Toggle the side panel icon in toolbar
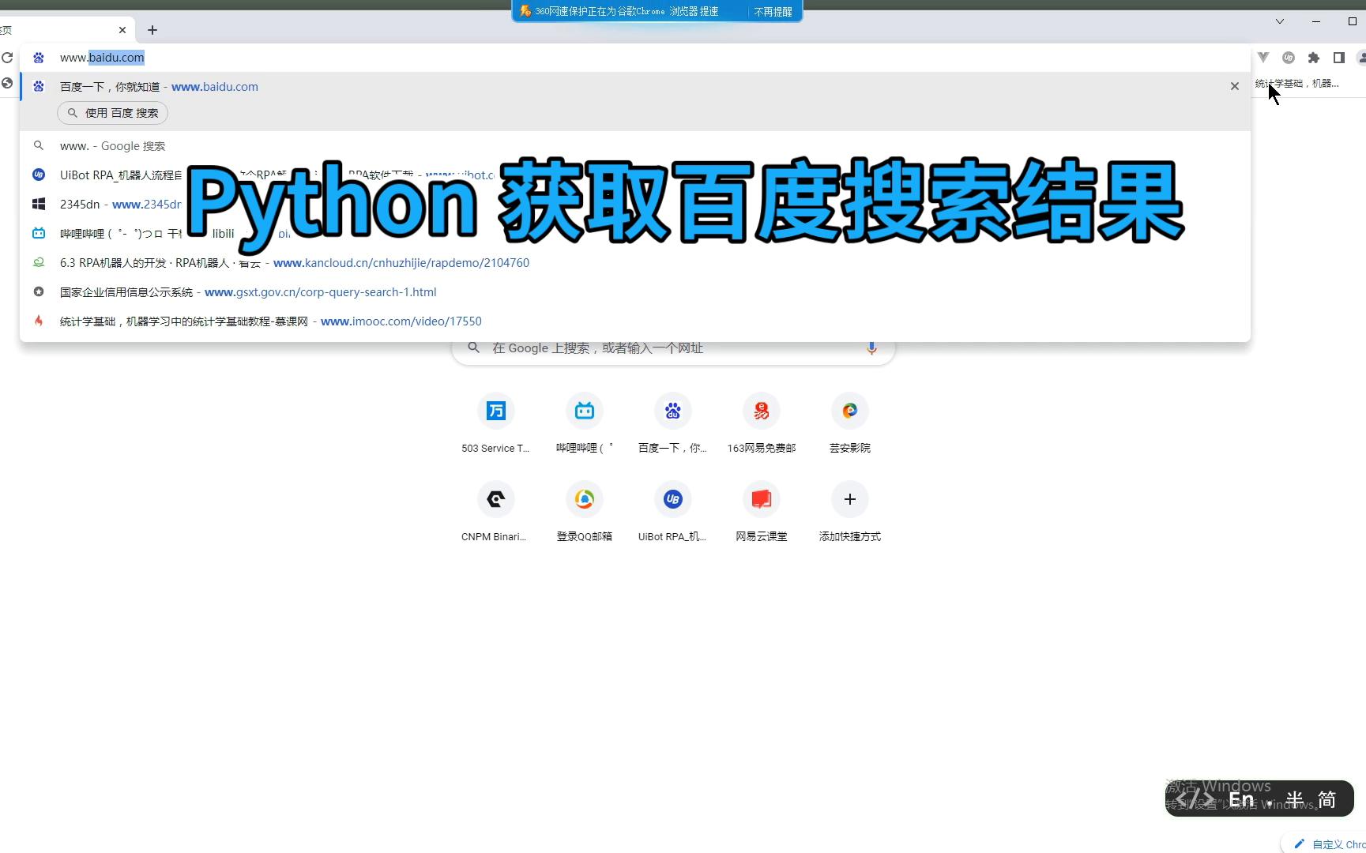 pyautogui.click(x=1338, y=58)
